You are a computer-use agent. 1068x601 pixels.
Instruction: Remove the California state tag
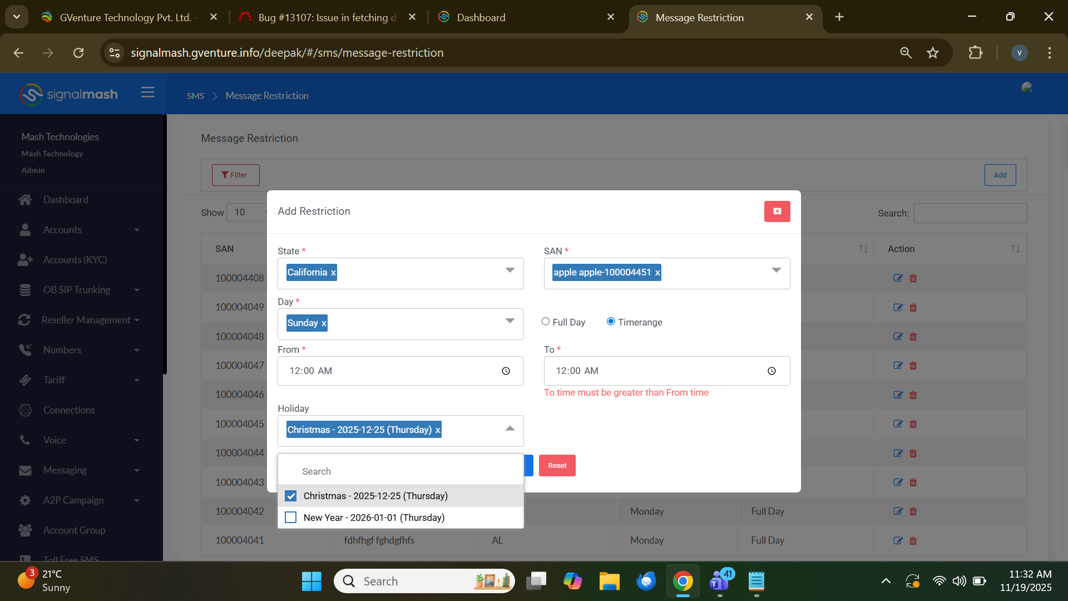click(x=333, y=273)
